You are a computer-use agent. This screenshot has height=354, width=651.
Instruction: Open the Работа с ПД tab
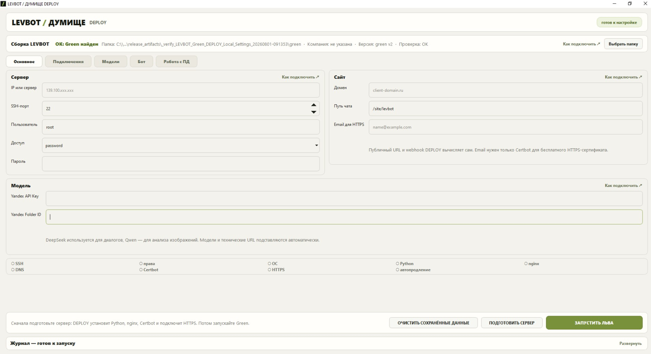[176, 62]
